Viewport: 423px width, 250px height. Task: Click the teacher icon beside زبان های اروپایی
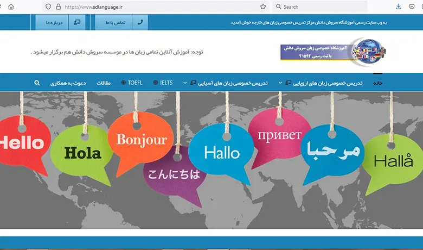(x=289, y=82)
